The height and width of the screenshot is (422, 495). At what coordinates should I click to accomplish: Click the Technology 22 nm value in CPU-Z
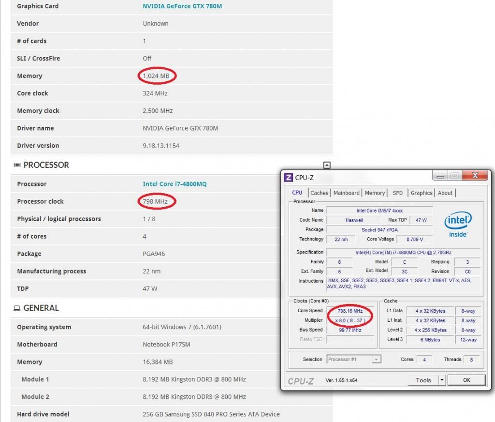click(x=341, y=239)
